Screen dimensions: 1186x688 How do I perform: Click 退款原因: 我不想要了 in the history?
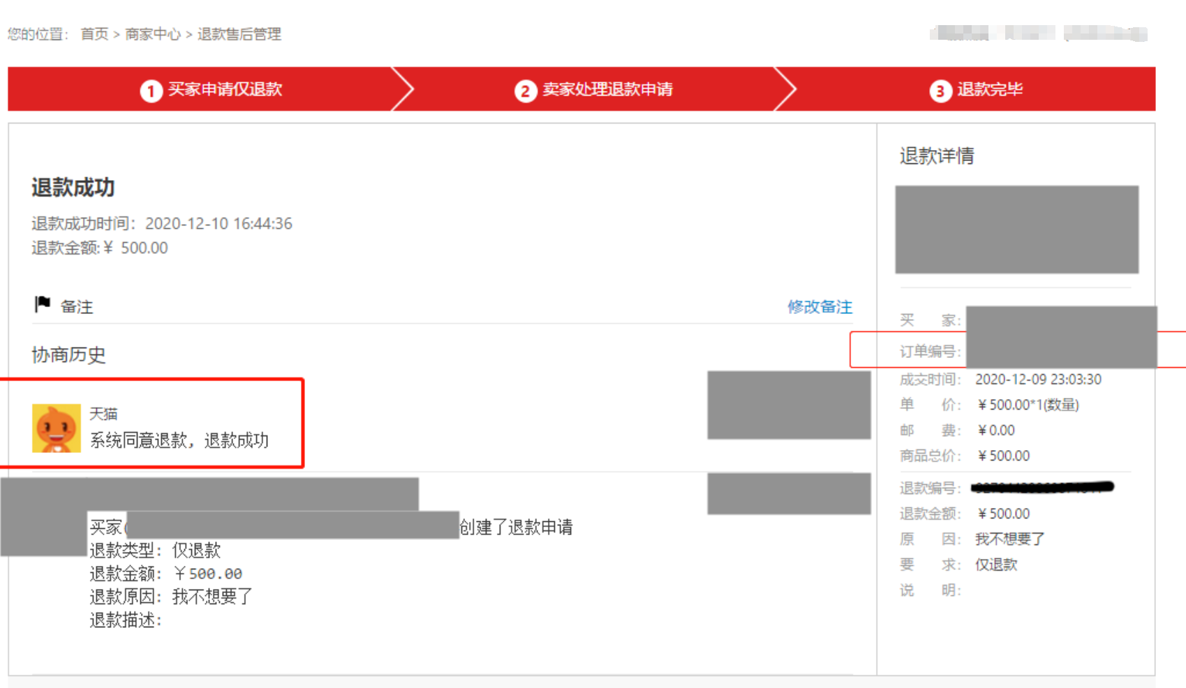pyautogui.click(x=171, y=597)
